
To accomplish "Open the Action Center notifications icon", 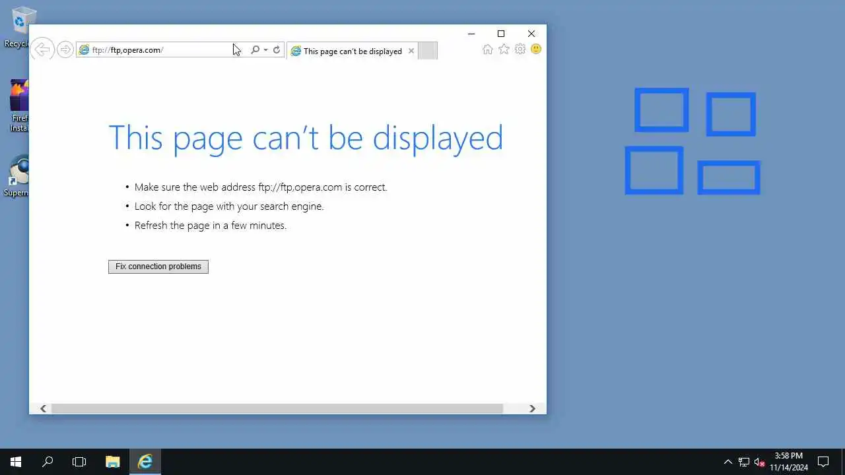I will (x=823, y=462).
